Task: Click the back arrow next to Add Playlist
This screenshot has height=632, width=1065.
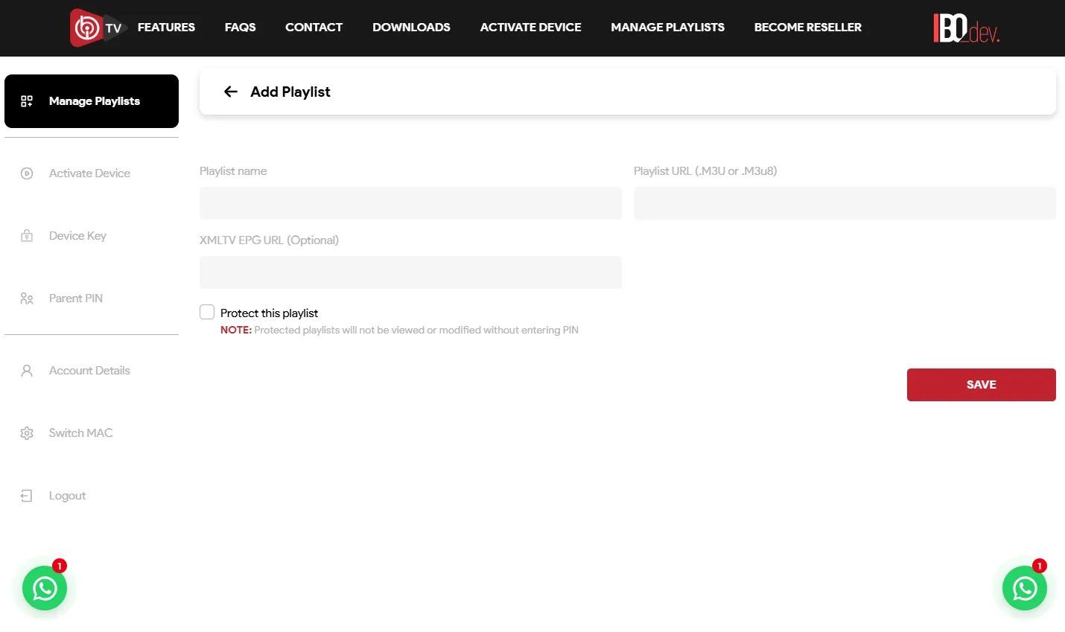Action: point(231,92)
